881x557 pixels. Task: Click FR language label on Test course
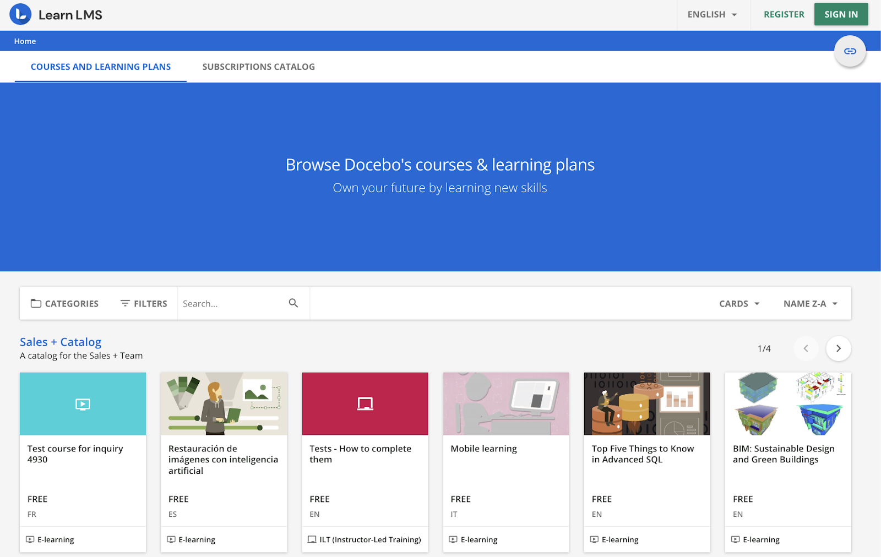pos(32,514)
